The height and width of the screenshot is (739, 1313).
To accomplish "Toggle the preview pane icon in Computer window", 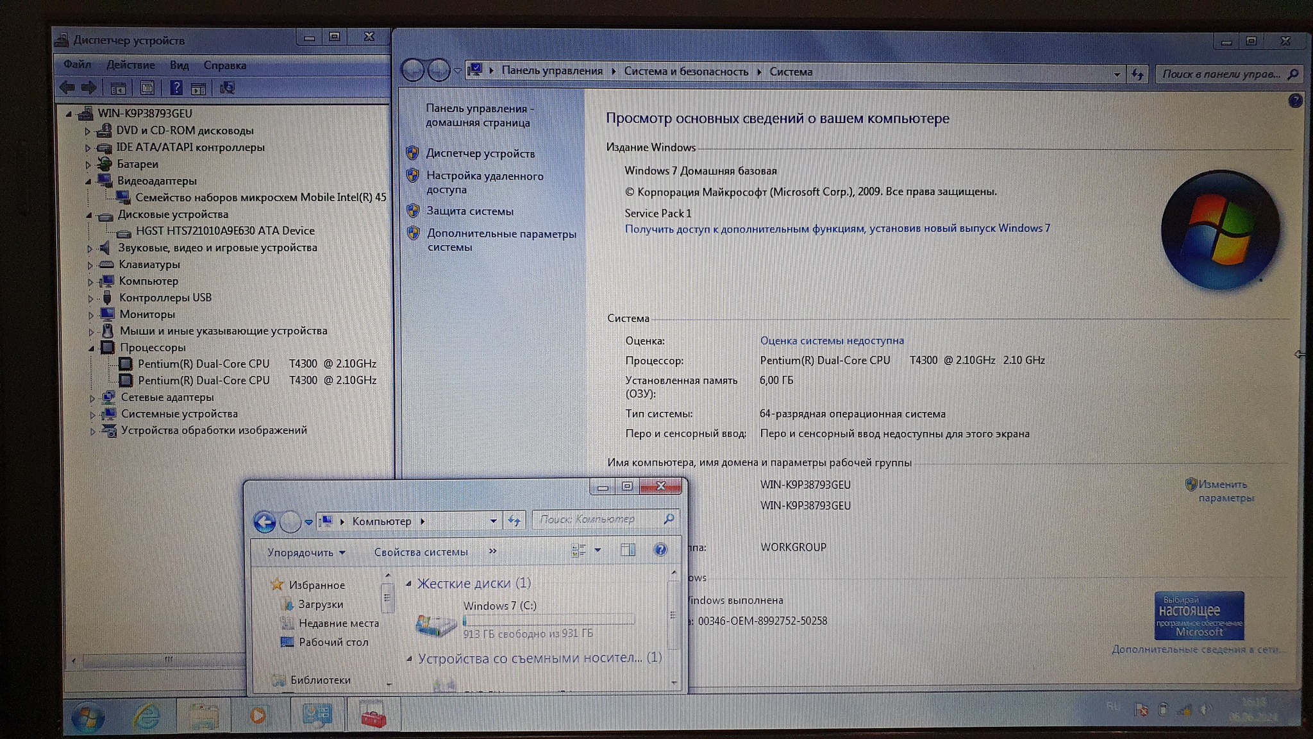I will (628, 550).
